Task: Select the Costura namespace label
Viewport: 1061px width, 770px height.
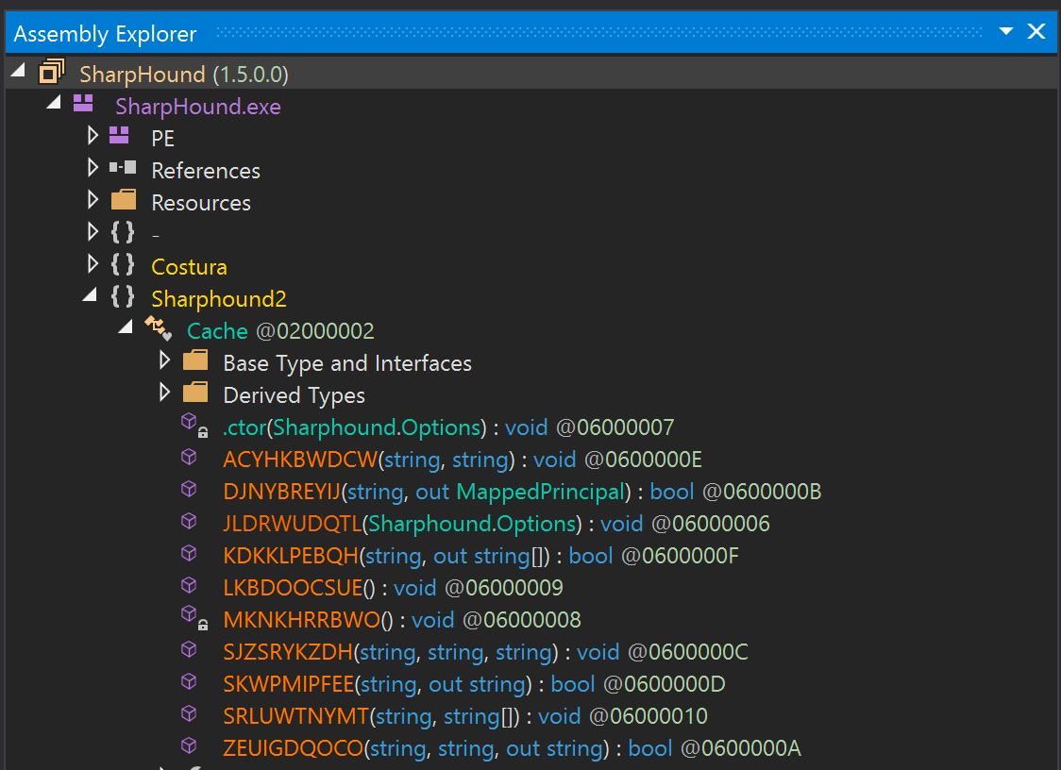Action: coord(190,267)
